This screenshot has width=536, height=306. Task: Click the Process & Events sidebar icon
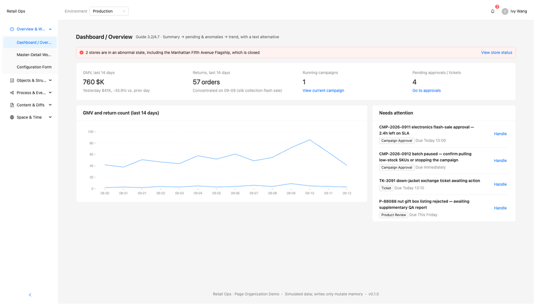(12, 93)
